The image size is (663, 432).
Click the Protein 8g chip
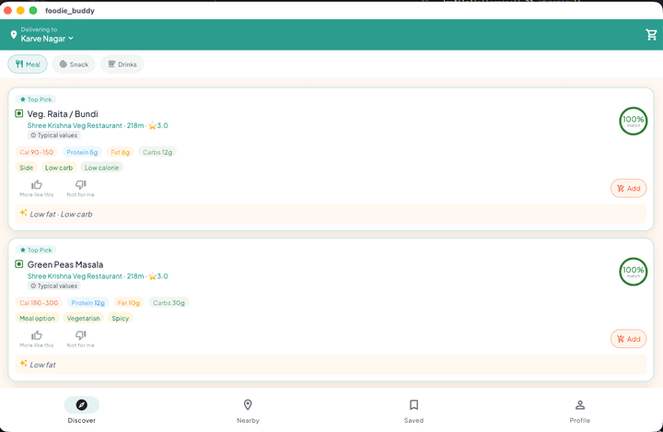click(x=82, y=152)
